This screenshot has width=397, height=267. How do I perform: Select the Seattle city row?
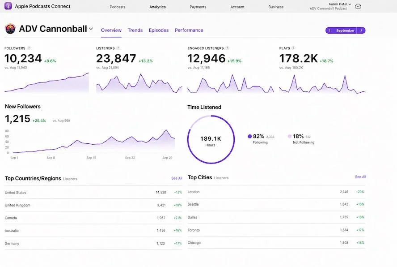tap(276, 204)
